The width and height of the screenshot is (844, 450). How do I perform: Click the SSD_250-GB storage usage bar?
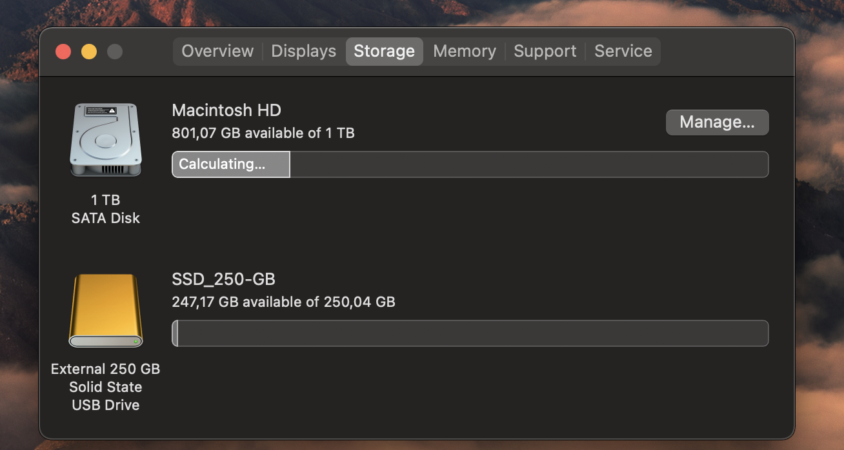coord(470,333)
